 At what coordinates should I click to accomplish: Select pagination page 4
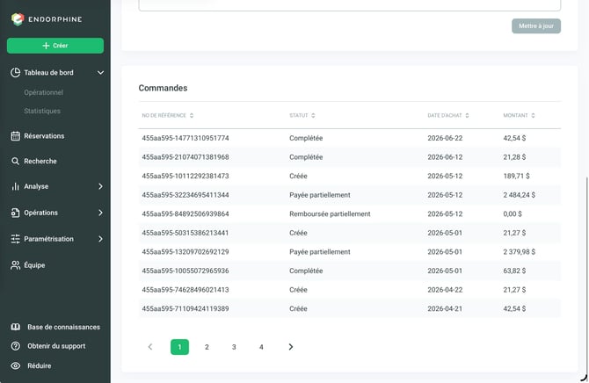pyautogui.click(x=261, y=347)
